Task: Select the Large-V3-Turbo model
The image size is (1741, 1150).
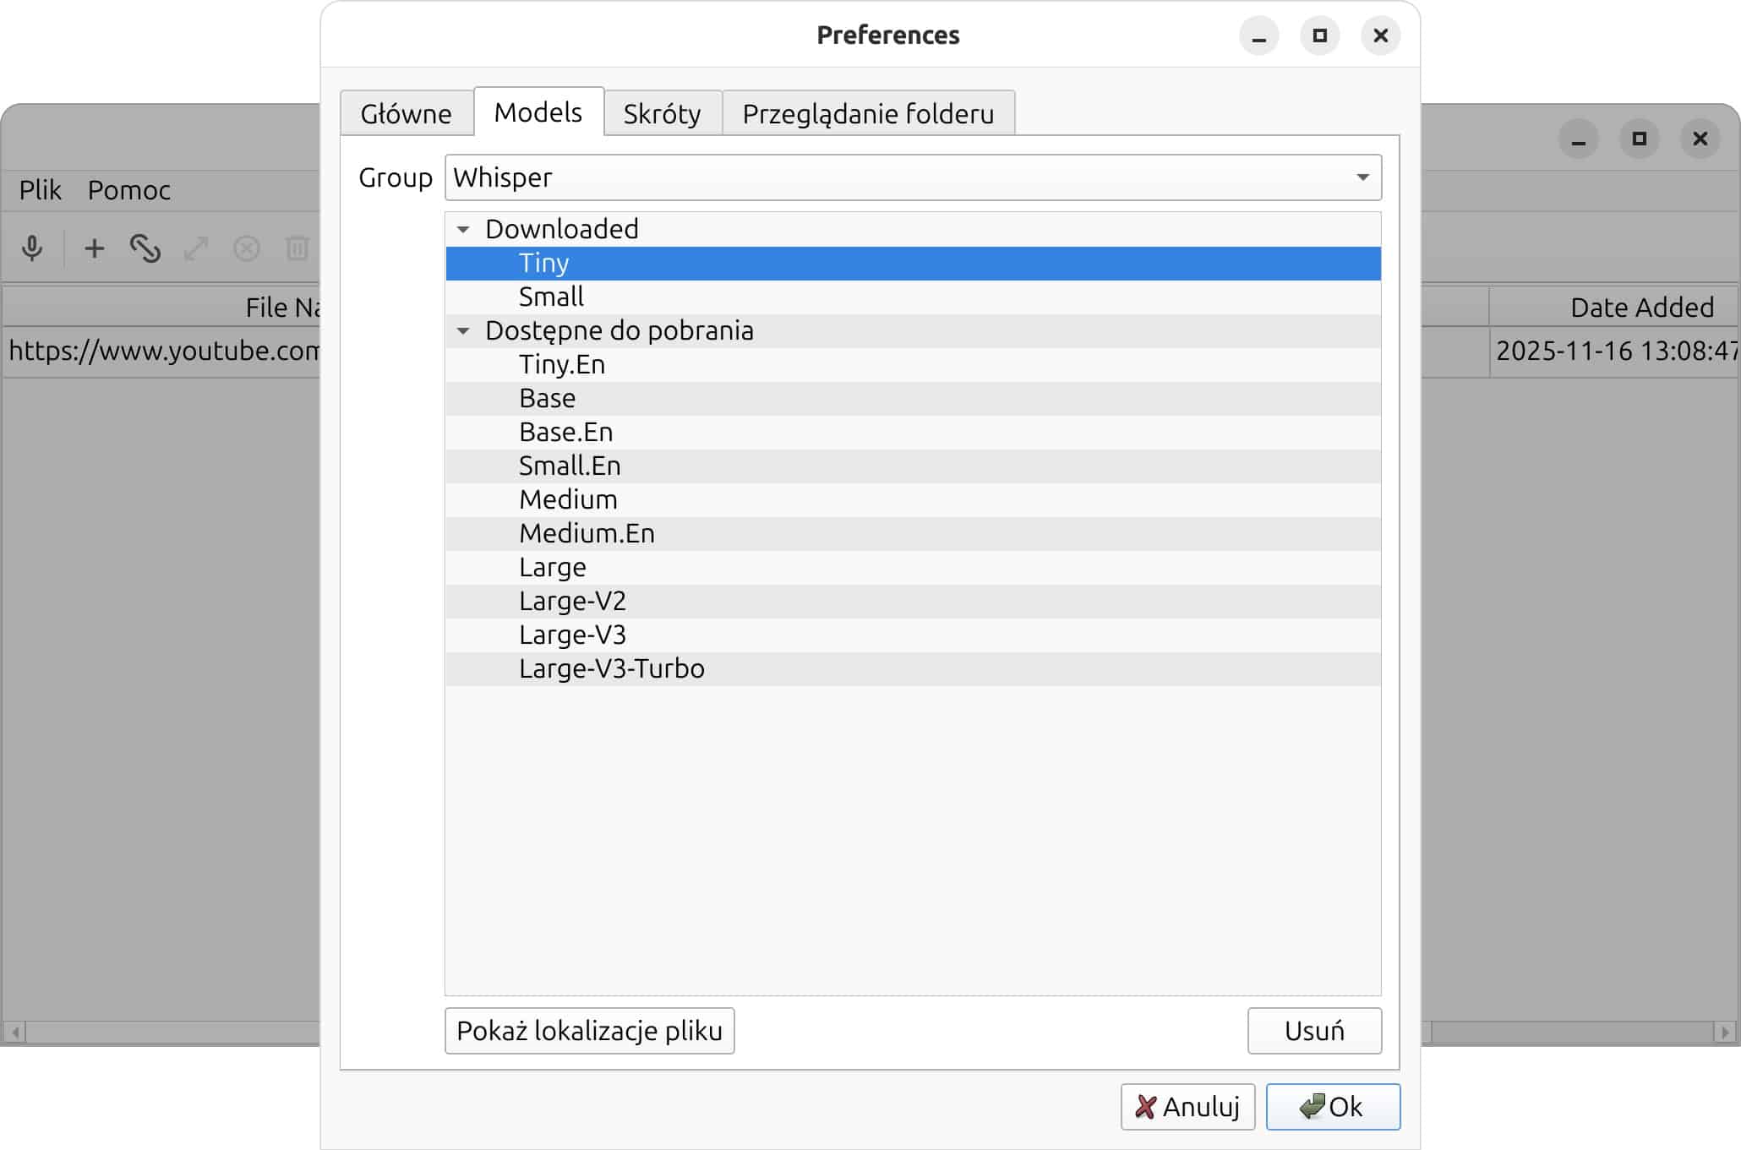Action: pyautogui.click(x=611, y=668)
